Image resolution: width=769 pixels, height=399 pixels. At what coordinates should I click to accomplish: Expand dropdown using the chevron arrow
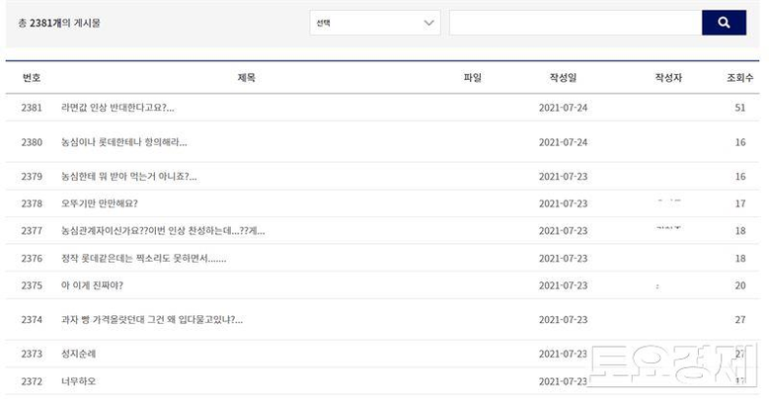click(428, 23)
